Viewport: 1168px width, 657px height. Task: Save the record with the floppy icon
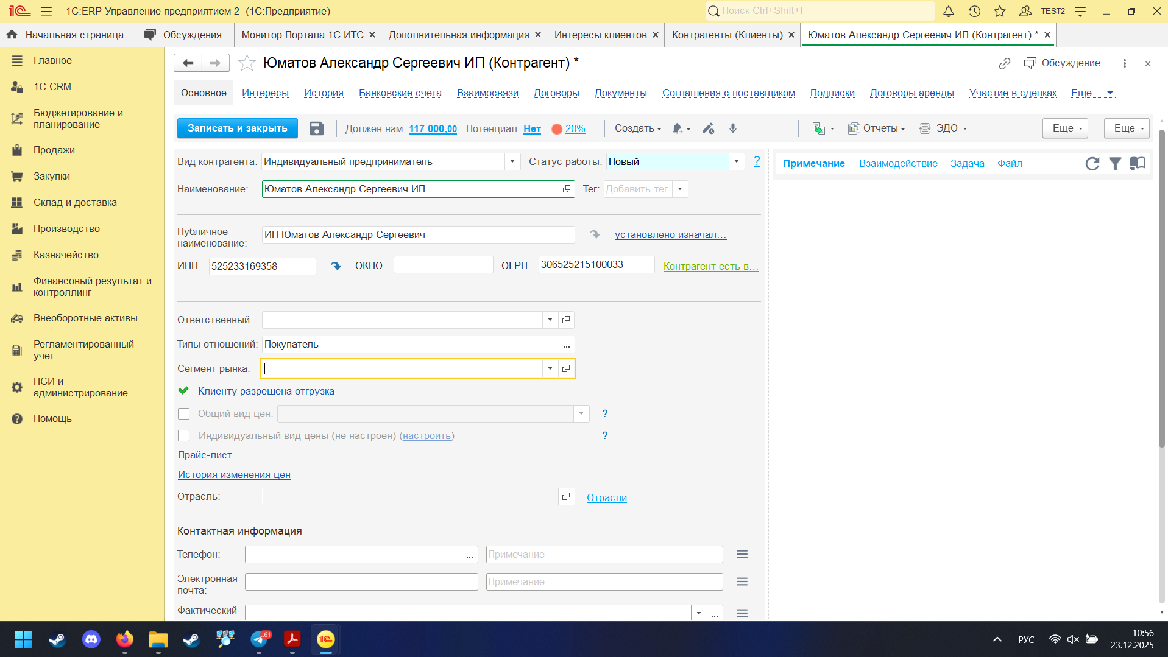click(x=316, y=128)
